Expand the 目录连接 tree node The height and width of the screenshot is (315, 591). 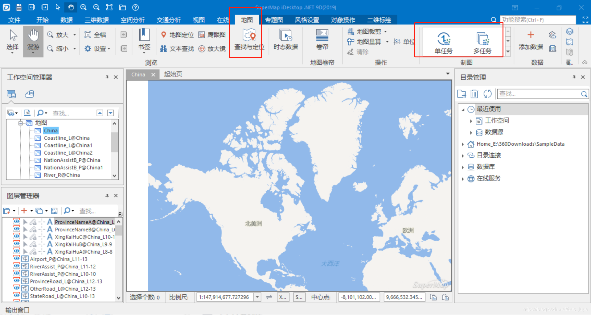click(463, 156)
